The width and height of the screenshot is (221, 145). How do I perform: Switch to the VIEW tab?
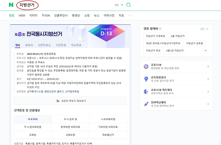(x=22, y=16)
